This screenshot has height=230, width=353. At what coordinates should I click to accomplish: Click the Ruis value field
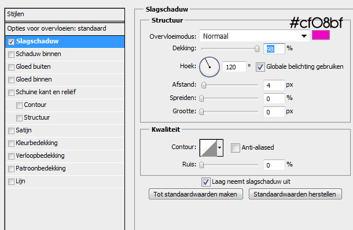(274, 165)
